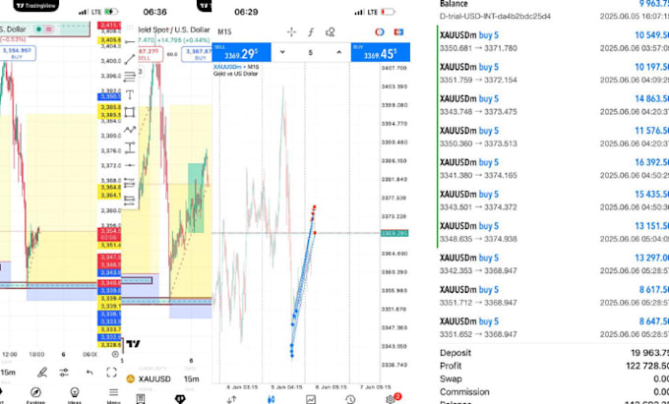This screenshot has width=669, height=404.
Task: Open the MetaTrader Settings gear with badge
Action: (391, 399)
